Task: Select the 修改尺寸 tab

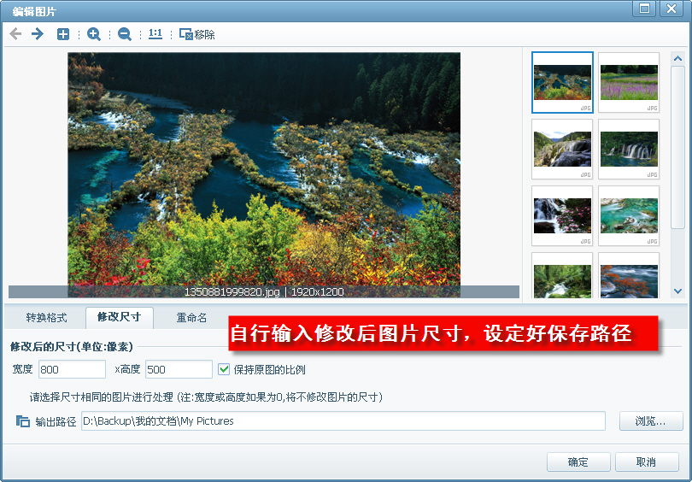Action: (x=119, y=317)
